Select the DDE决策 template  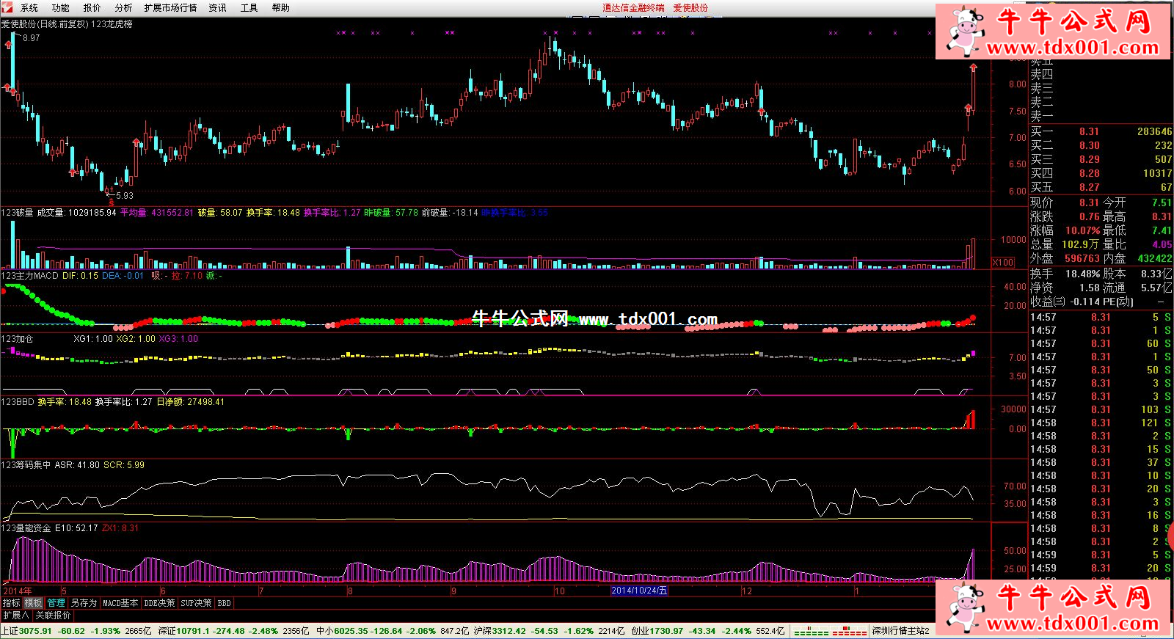(x=159, y=603)
